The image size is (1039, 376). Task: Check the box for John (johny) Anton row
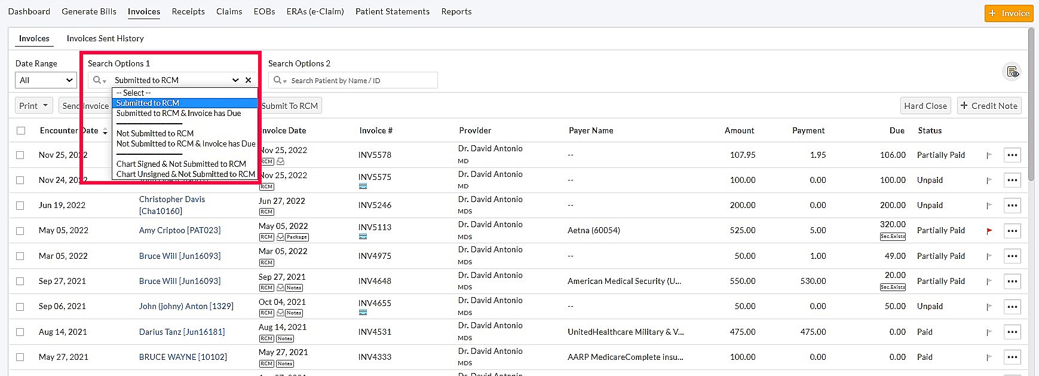(x=20, y=307)
